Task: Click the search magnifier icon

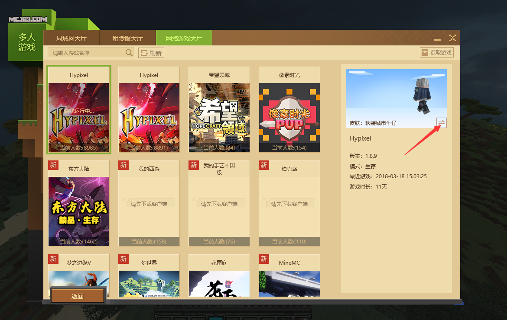Action: [129, 53]
